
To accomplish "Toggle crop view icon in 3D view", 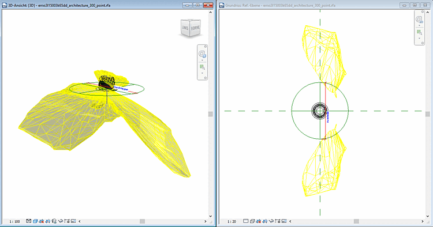I will point(67,221).
